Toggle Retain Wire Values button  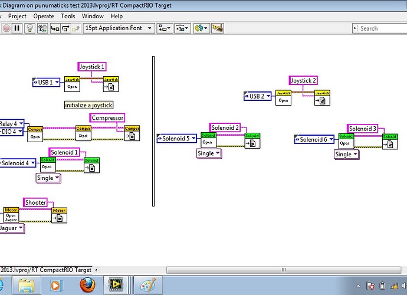pos(42,28)
